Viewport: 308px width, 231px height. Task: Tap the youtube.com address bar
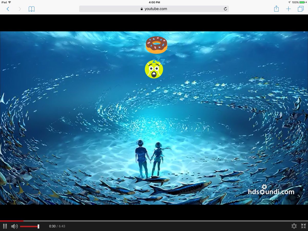[154, 9]
